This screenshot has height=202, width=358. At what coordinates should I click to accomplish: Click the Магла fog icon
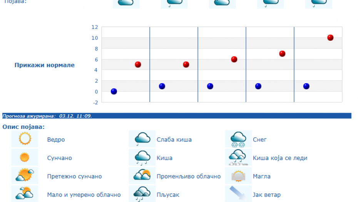pyautogui.click(x=238, y=175)
